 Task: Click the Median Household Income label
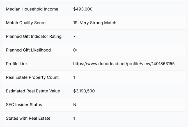32,9
